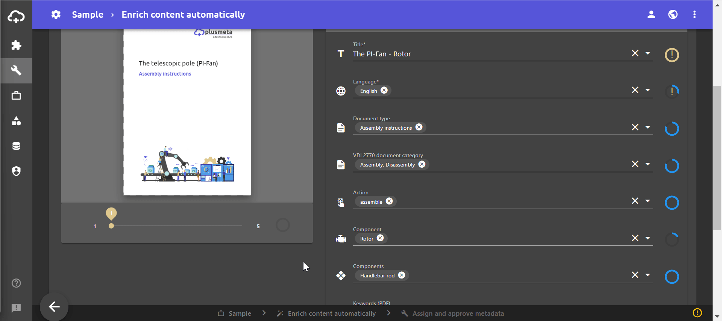Open the globe language menu in header
Screen dimensions: 722x321
673,15
